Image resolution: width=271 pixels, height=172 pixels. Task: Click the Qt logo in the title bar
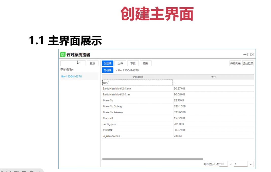tap(63, 55)
